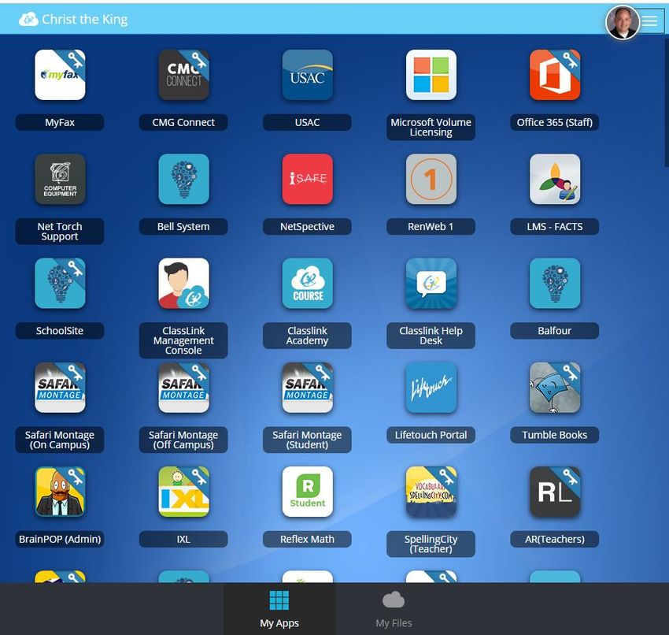Launch Safari Montage (On Campus) icon
This screenshot has height=635, width=669.
tap(60, 388)
